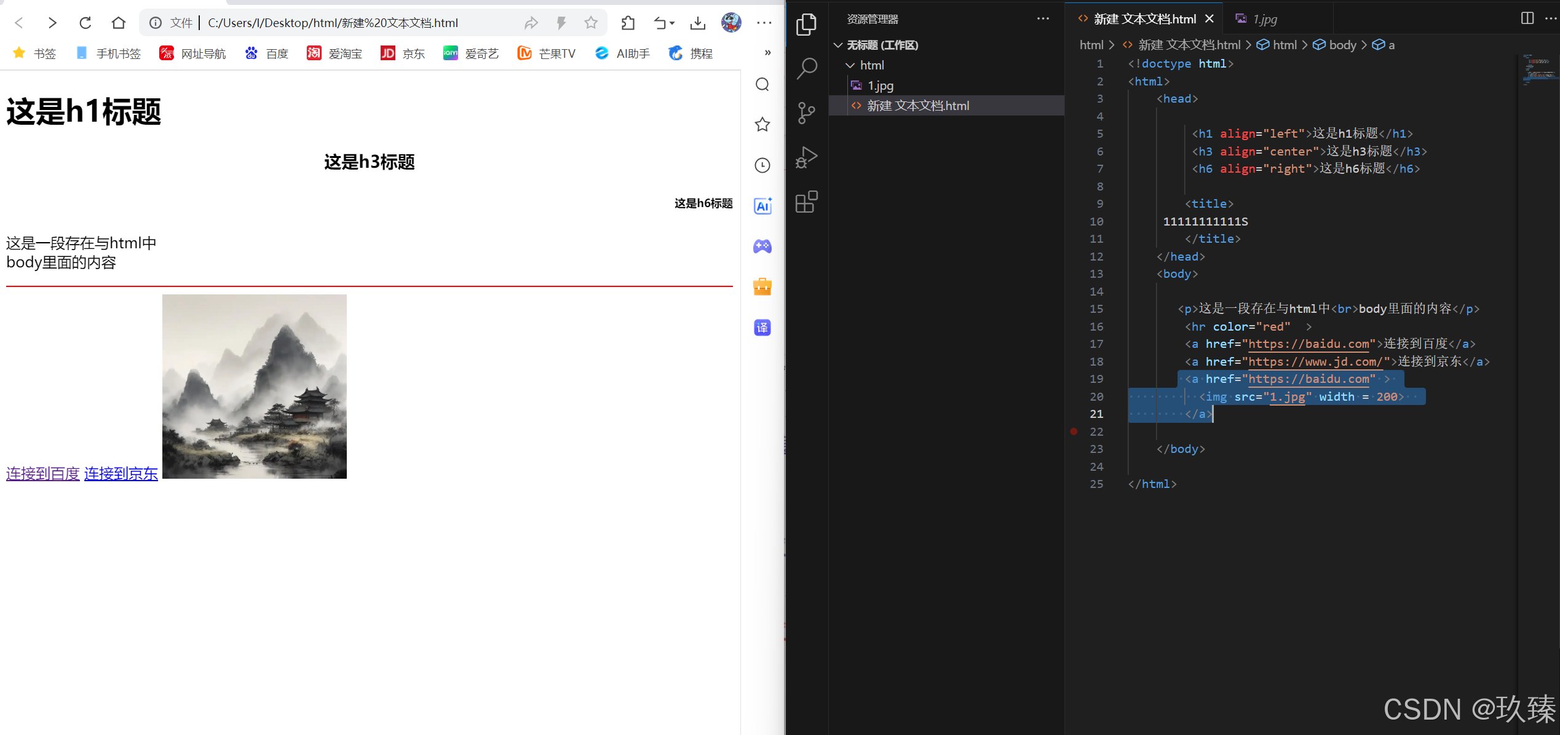The image size is (1560, 735).
Task: Expand the hidden bookmarks overflow chevron
Action: [x=767, y=53]
